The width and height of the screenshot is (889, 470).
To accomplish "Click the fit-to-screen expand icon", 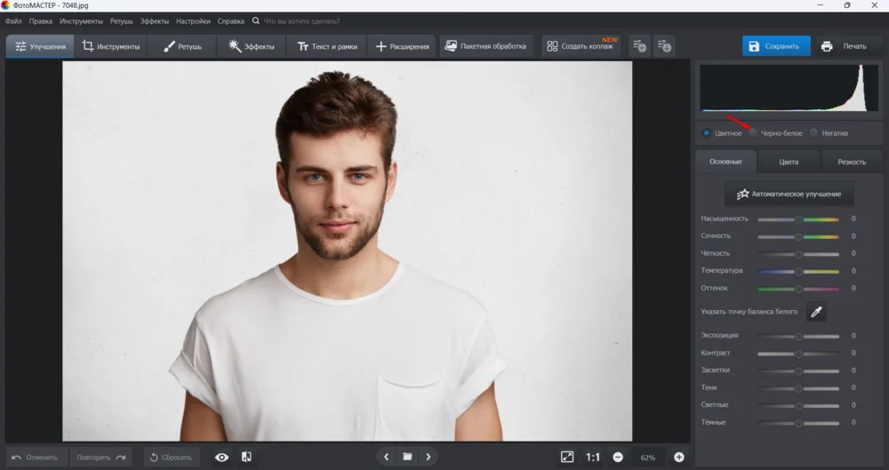I will click(x=567, y=457).
